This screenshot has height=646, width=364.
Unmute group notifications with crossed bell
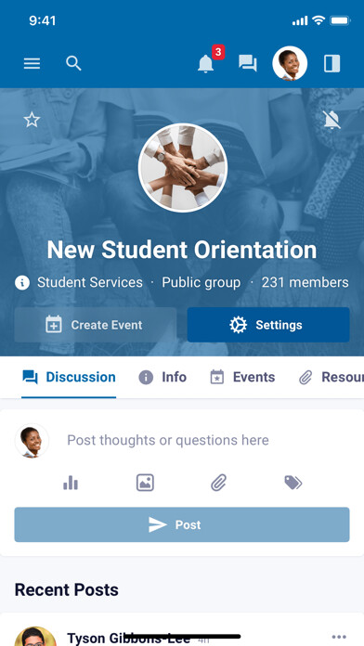click(x=331, y=120)
